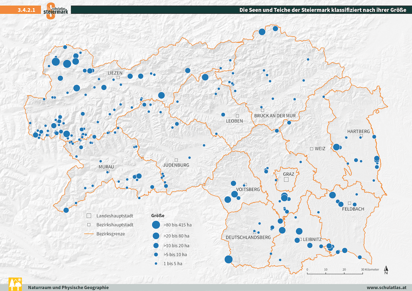Click the map title about Seen und Teiche
This screenshot has height=291, width=412.
click(x=323, y=10)
